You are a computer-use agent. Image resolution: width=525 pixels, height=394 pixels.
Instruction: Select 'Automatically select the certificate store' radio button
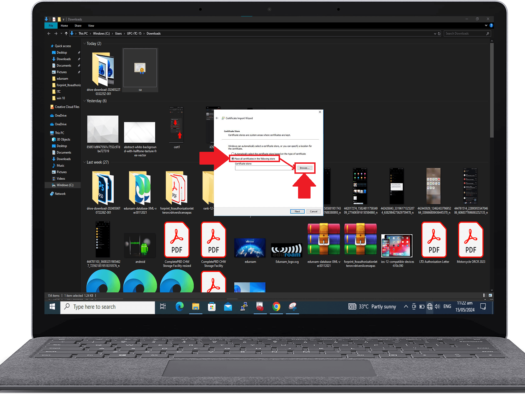(233, 154)
